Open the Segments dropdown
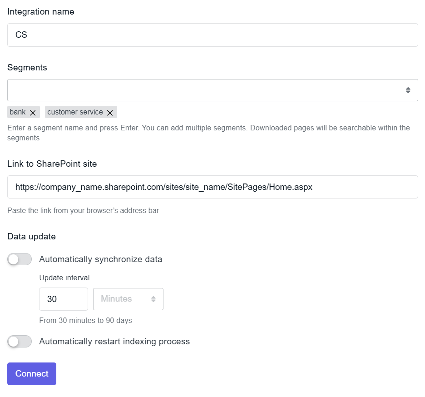425x397 pixels. point(212,89)
